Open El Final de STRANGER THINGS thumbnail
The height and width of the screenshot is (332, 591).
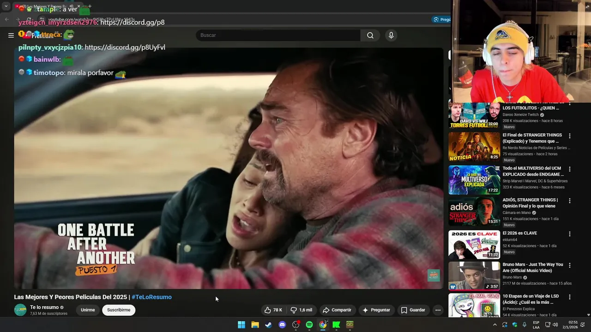click(474, 147)
